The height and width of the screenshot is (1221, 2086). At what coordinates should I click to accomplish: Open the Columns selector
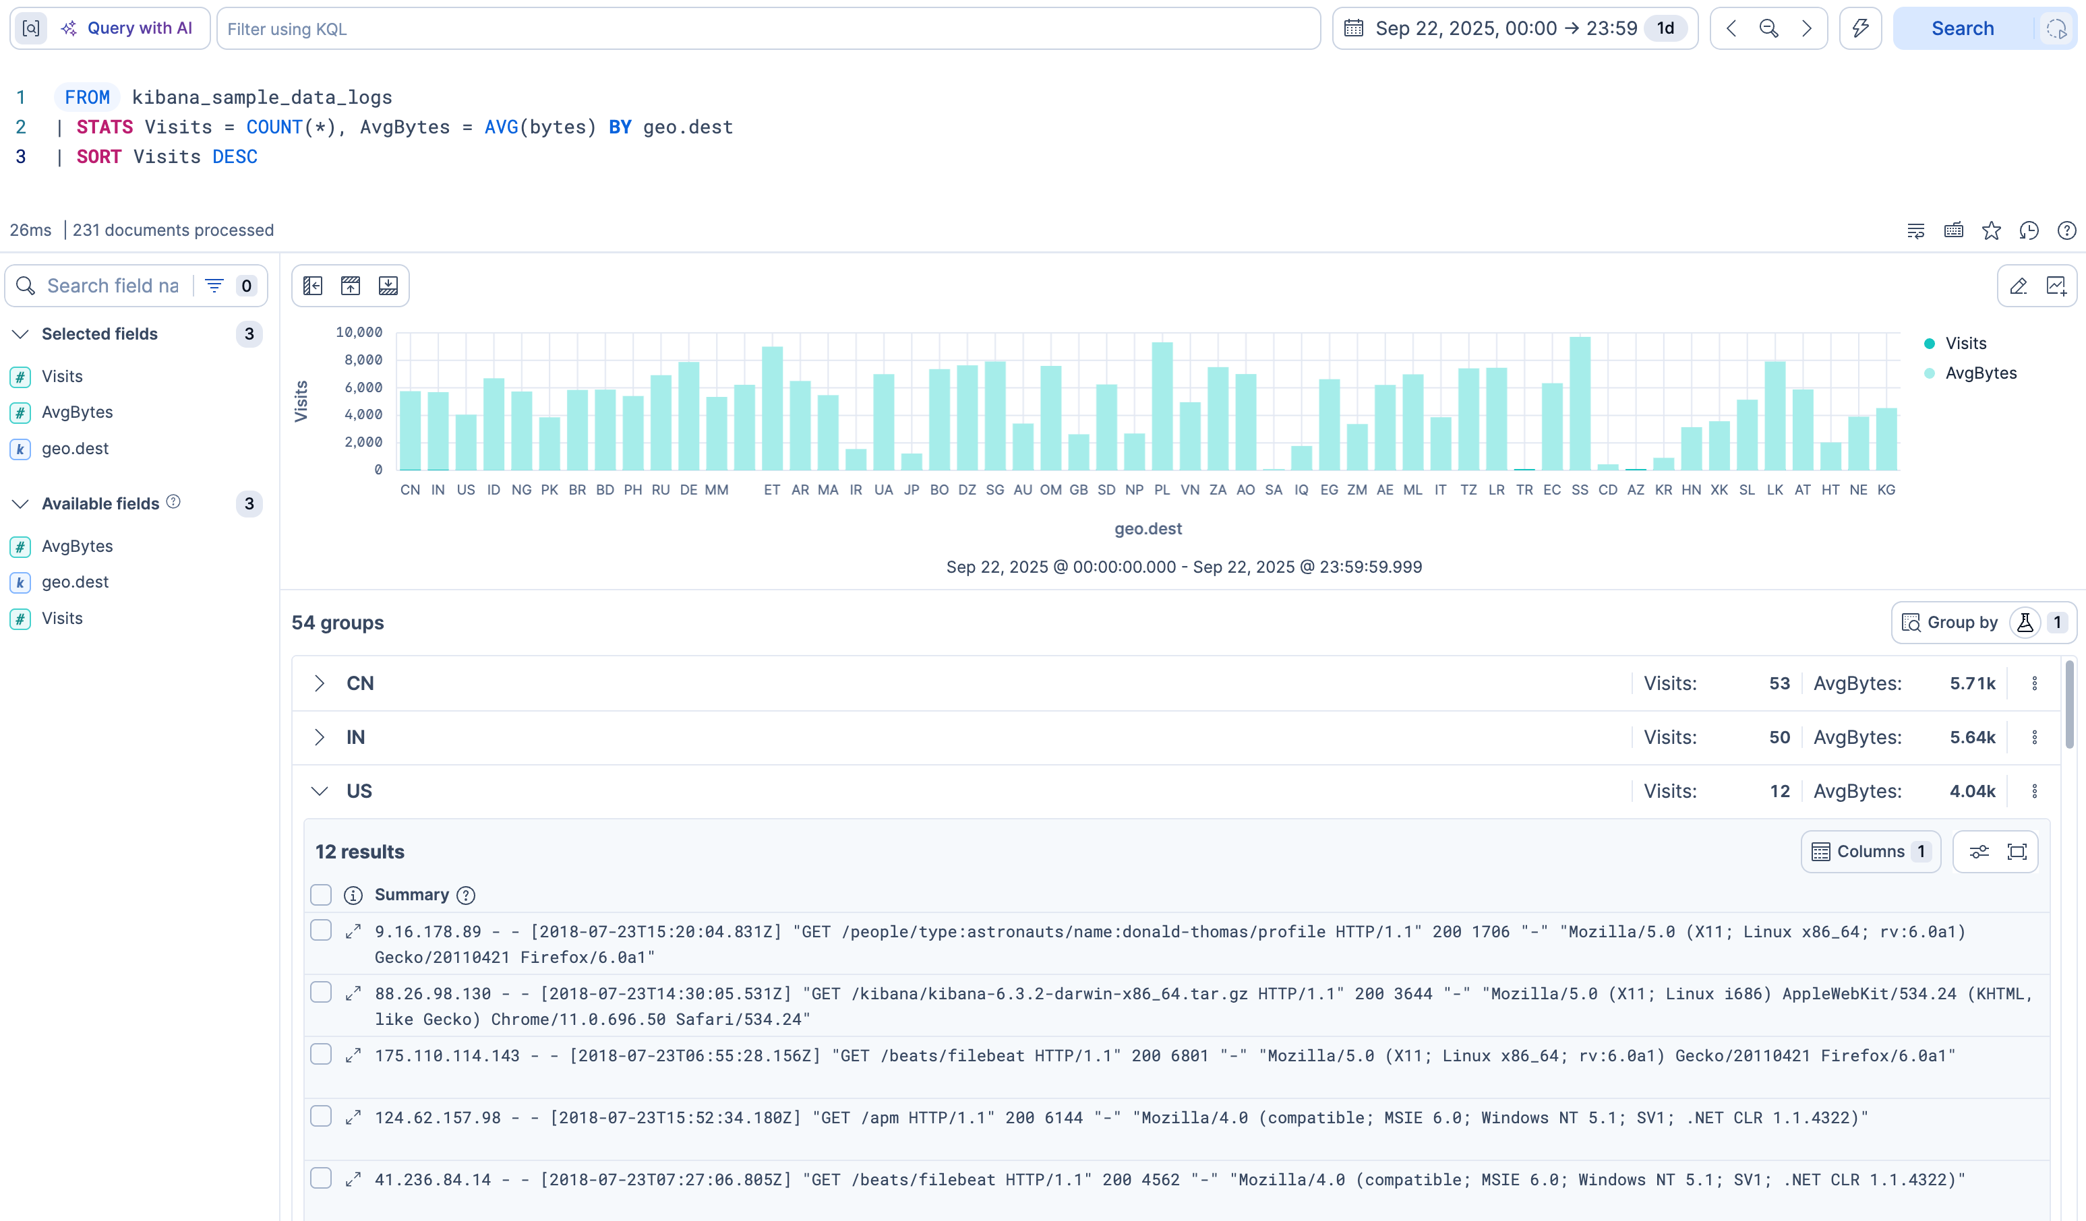pos(1871,852)
